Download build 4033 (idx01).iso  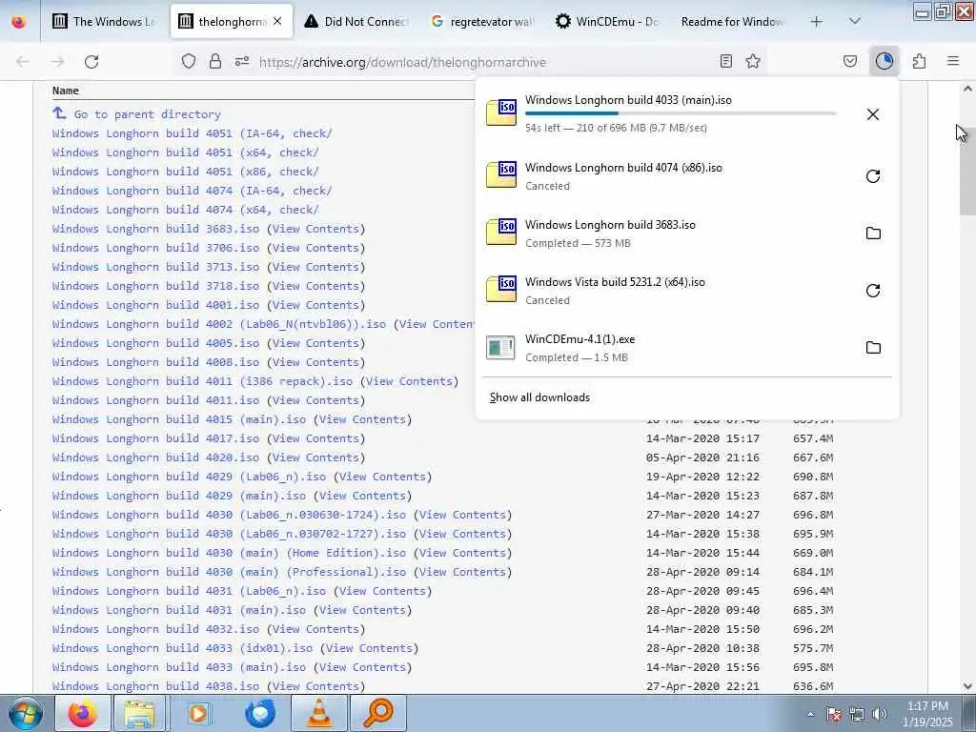click(x=182, y=648)
